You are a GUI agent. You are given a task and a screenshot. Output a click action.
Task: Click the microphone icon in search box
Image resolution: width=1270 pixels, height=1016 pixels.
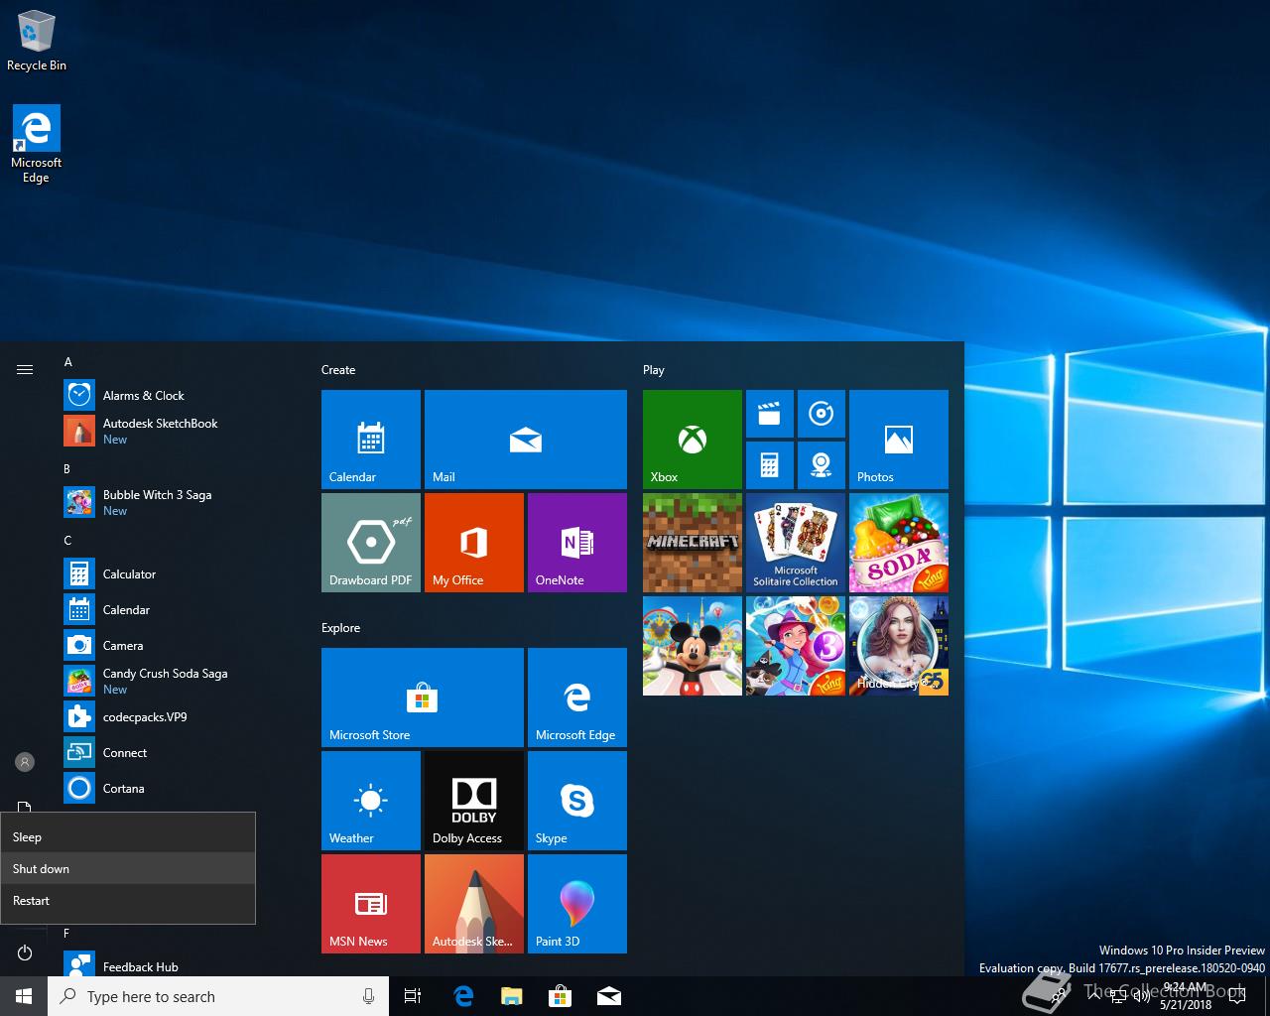point(368,996)
